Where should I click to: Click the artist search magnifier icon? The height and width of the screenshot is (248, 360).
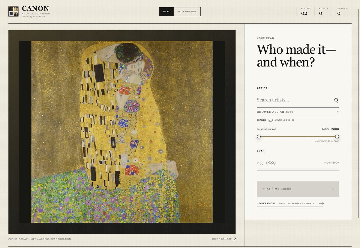tap(336, 100)
